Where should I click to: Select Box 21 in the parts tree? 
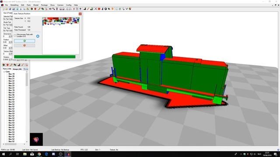pyautogui.click(x=12, y=78)
